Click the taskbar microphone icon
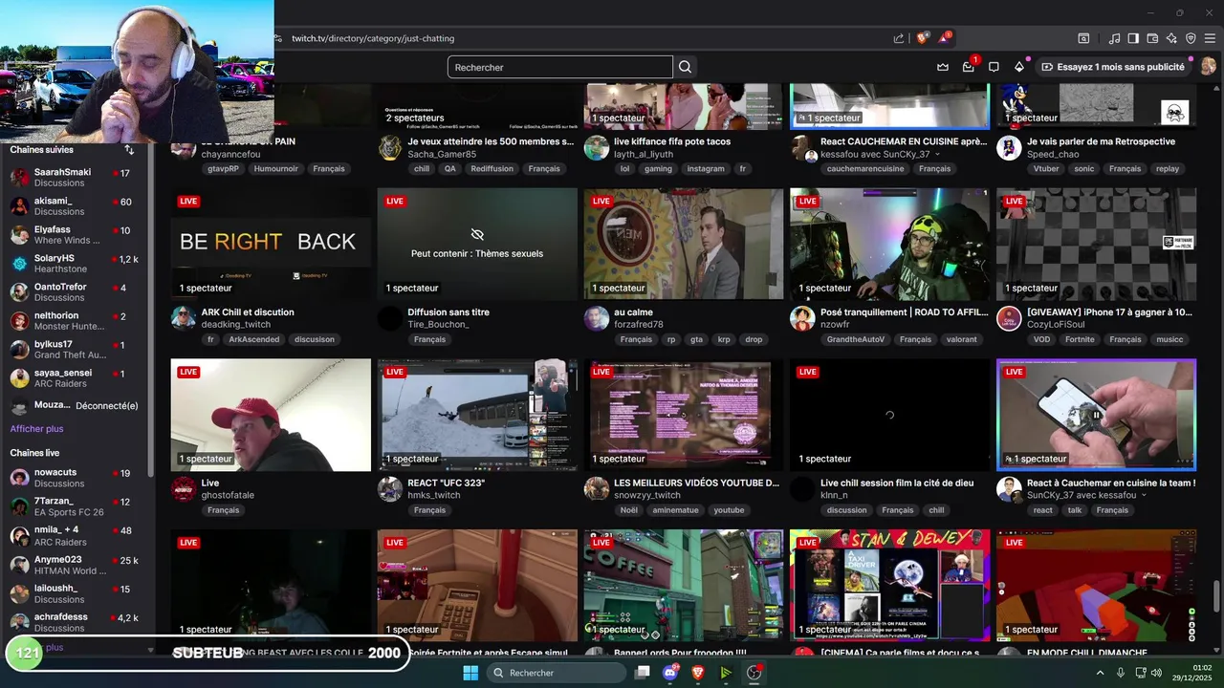This screenshot has height=688, width=1224. pyautogui.click(x=1121, y=673)
